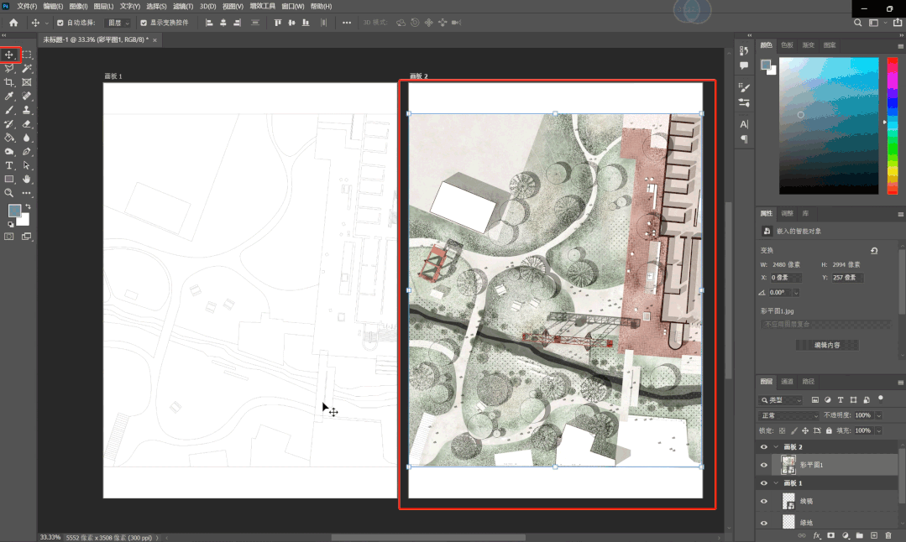Pick the Eyedropper tool
This screenshot has width=906, height=542.
pyautogui.click(x=9, y=96)
